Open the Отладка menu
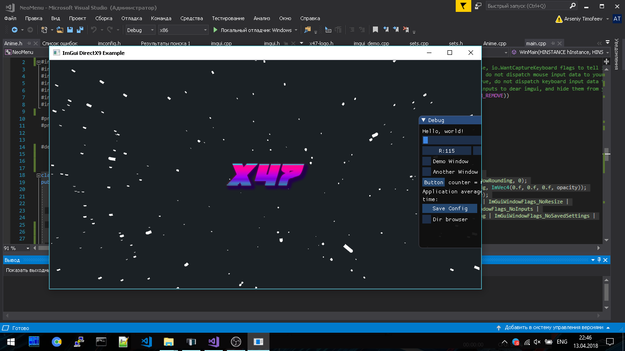 pyautogui.click(x=131, y=18)
